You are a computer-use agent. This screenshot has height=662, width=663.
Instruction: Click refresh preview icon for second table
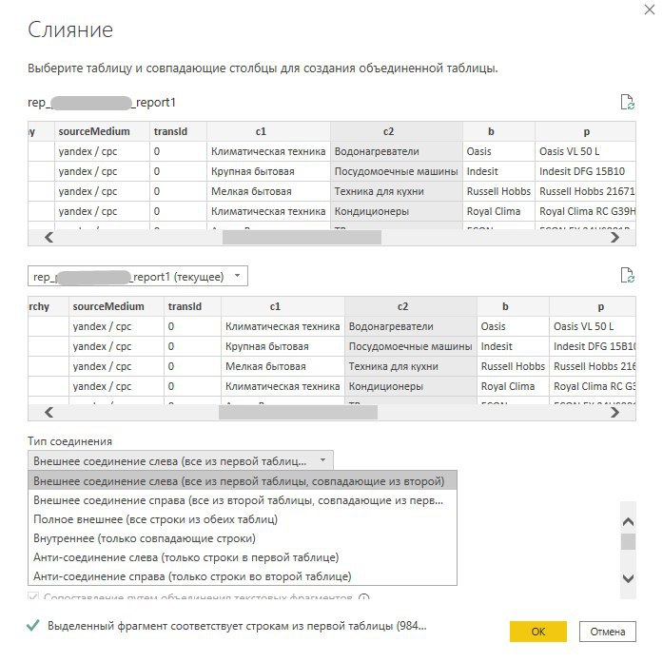tap(628, 275)
